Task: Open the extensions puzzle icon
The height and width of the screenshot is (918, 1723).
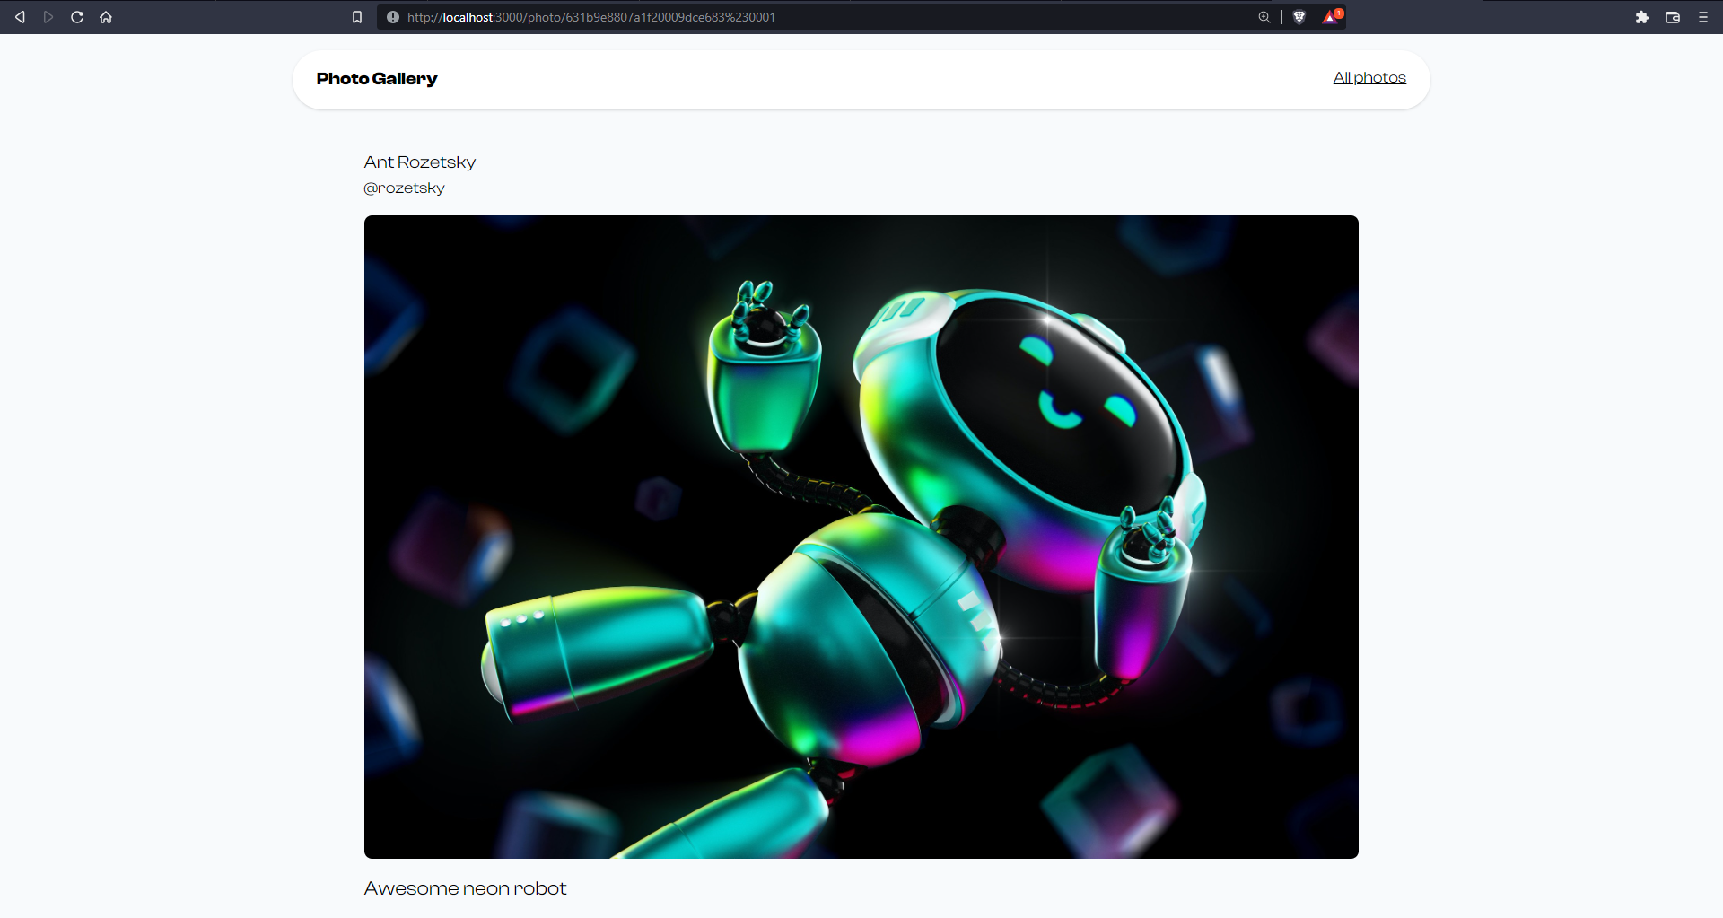Action: pos(1642,17)
